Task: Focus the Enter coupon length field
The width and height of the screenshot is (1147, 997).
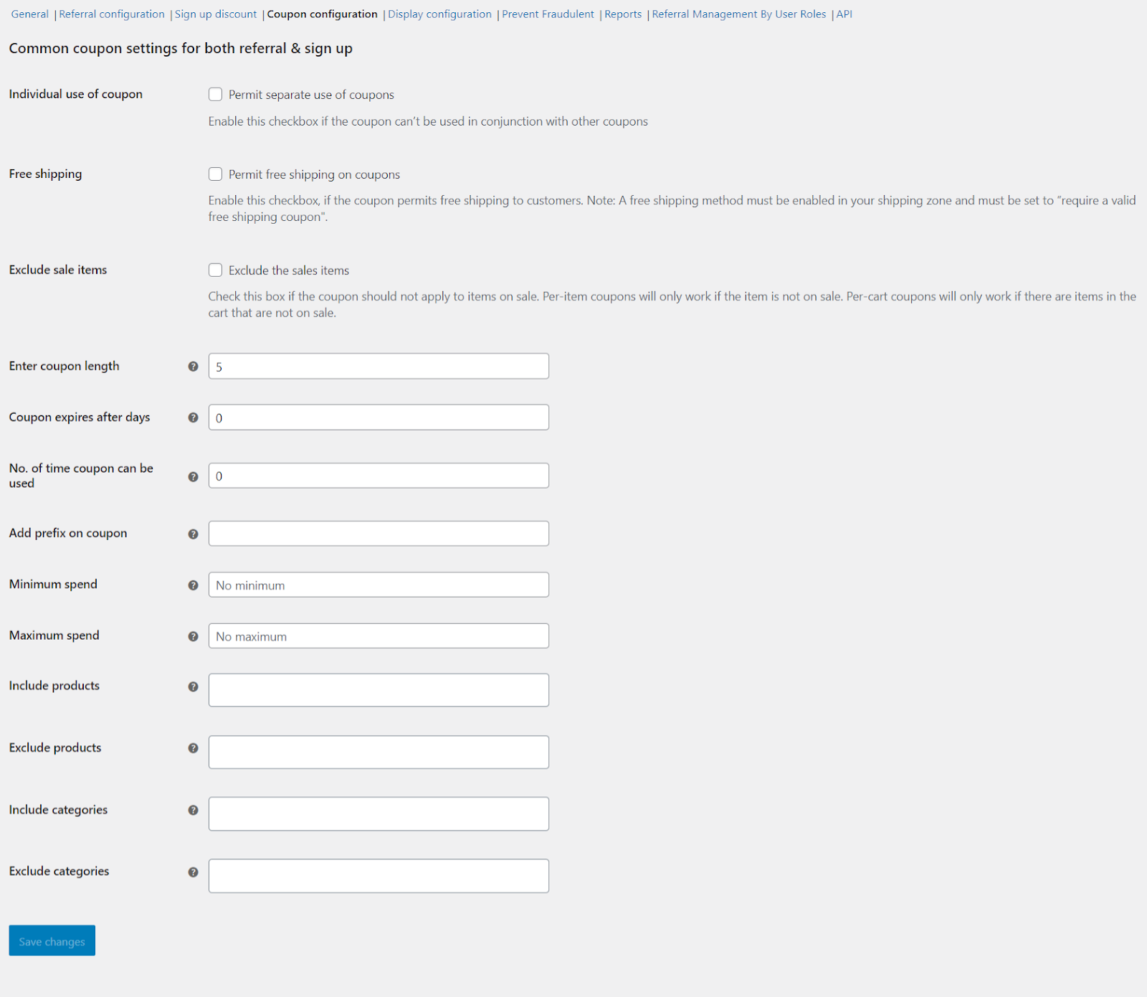Action: click(x=379, y=367)
